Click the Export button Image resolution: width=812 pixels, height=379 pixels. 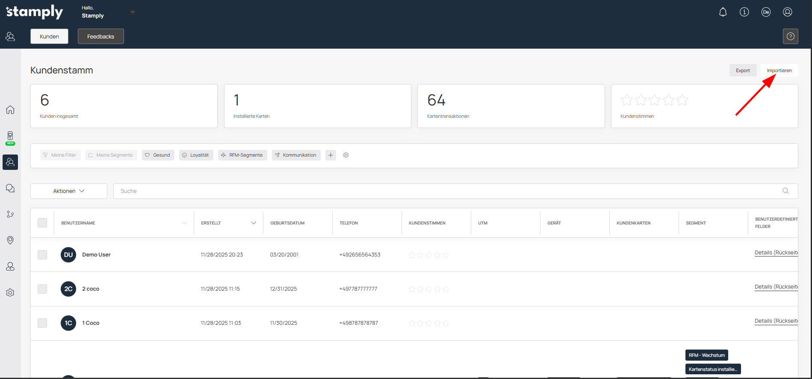point(743,70)
